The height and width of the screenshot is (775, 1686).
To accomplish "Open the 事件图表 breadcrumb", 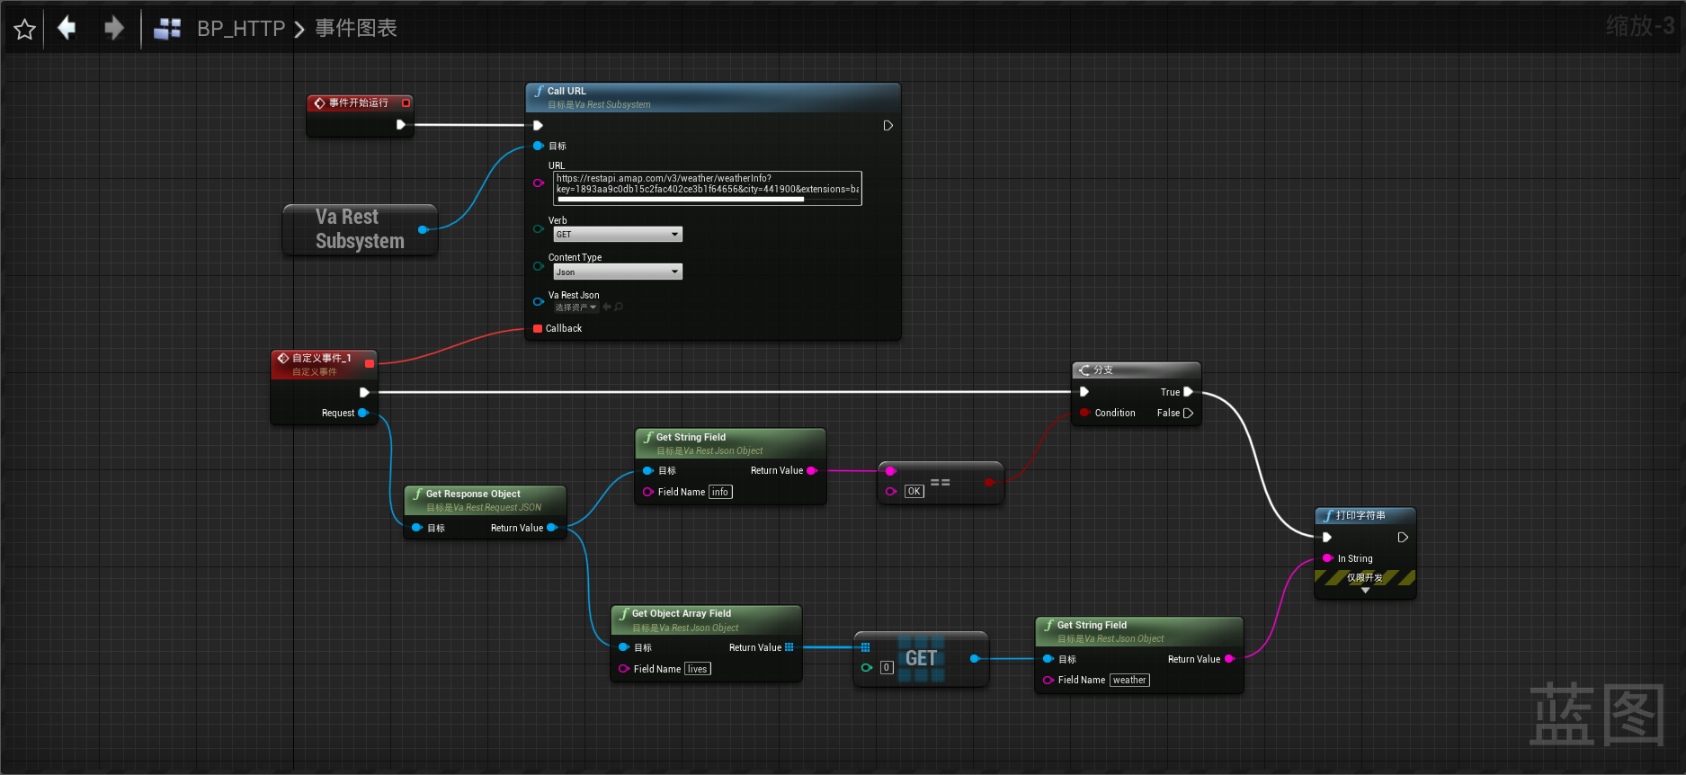I will 356,29.
